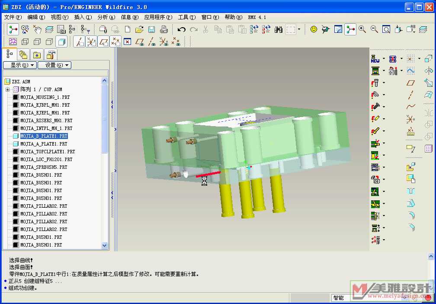Open the 视图(V) menu

pos(60,17)
